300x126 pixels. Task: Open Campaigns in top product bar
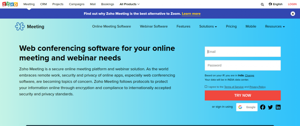point(76,4)
